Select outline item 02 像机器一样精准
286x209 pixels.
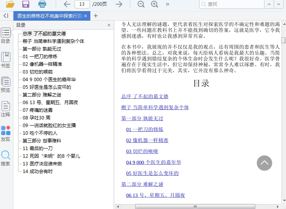coord(42,64)
